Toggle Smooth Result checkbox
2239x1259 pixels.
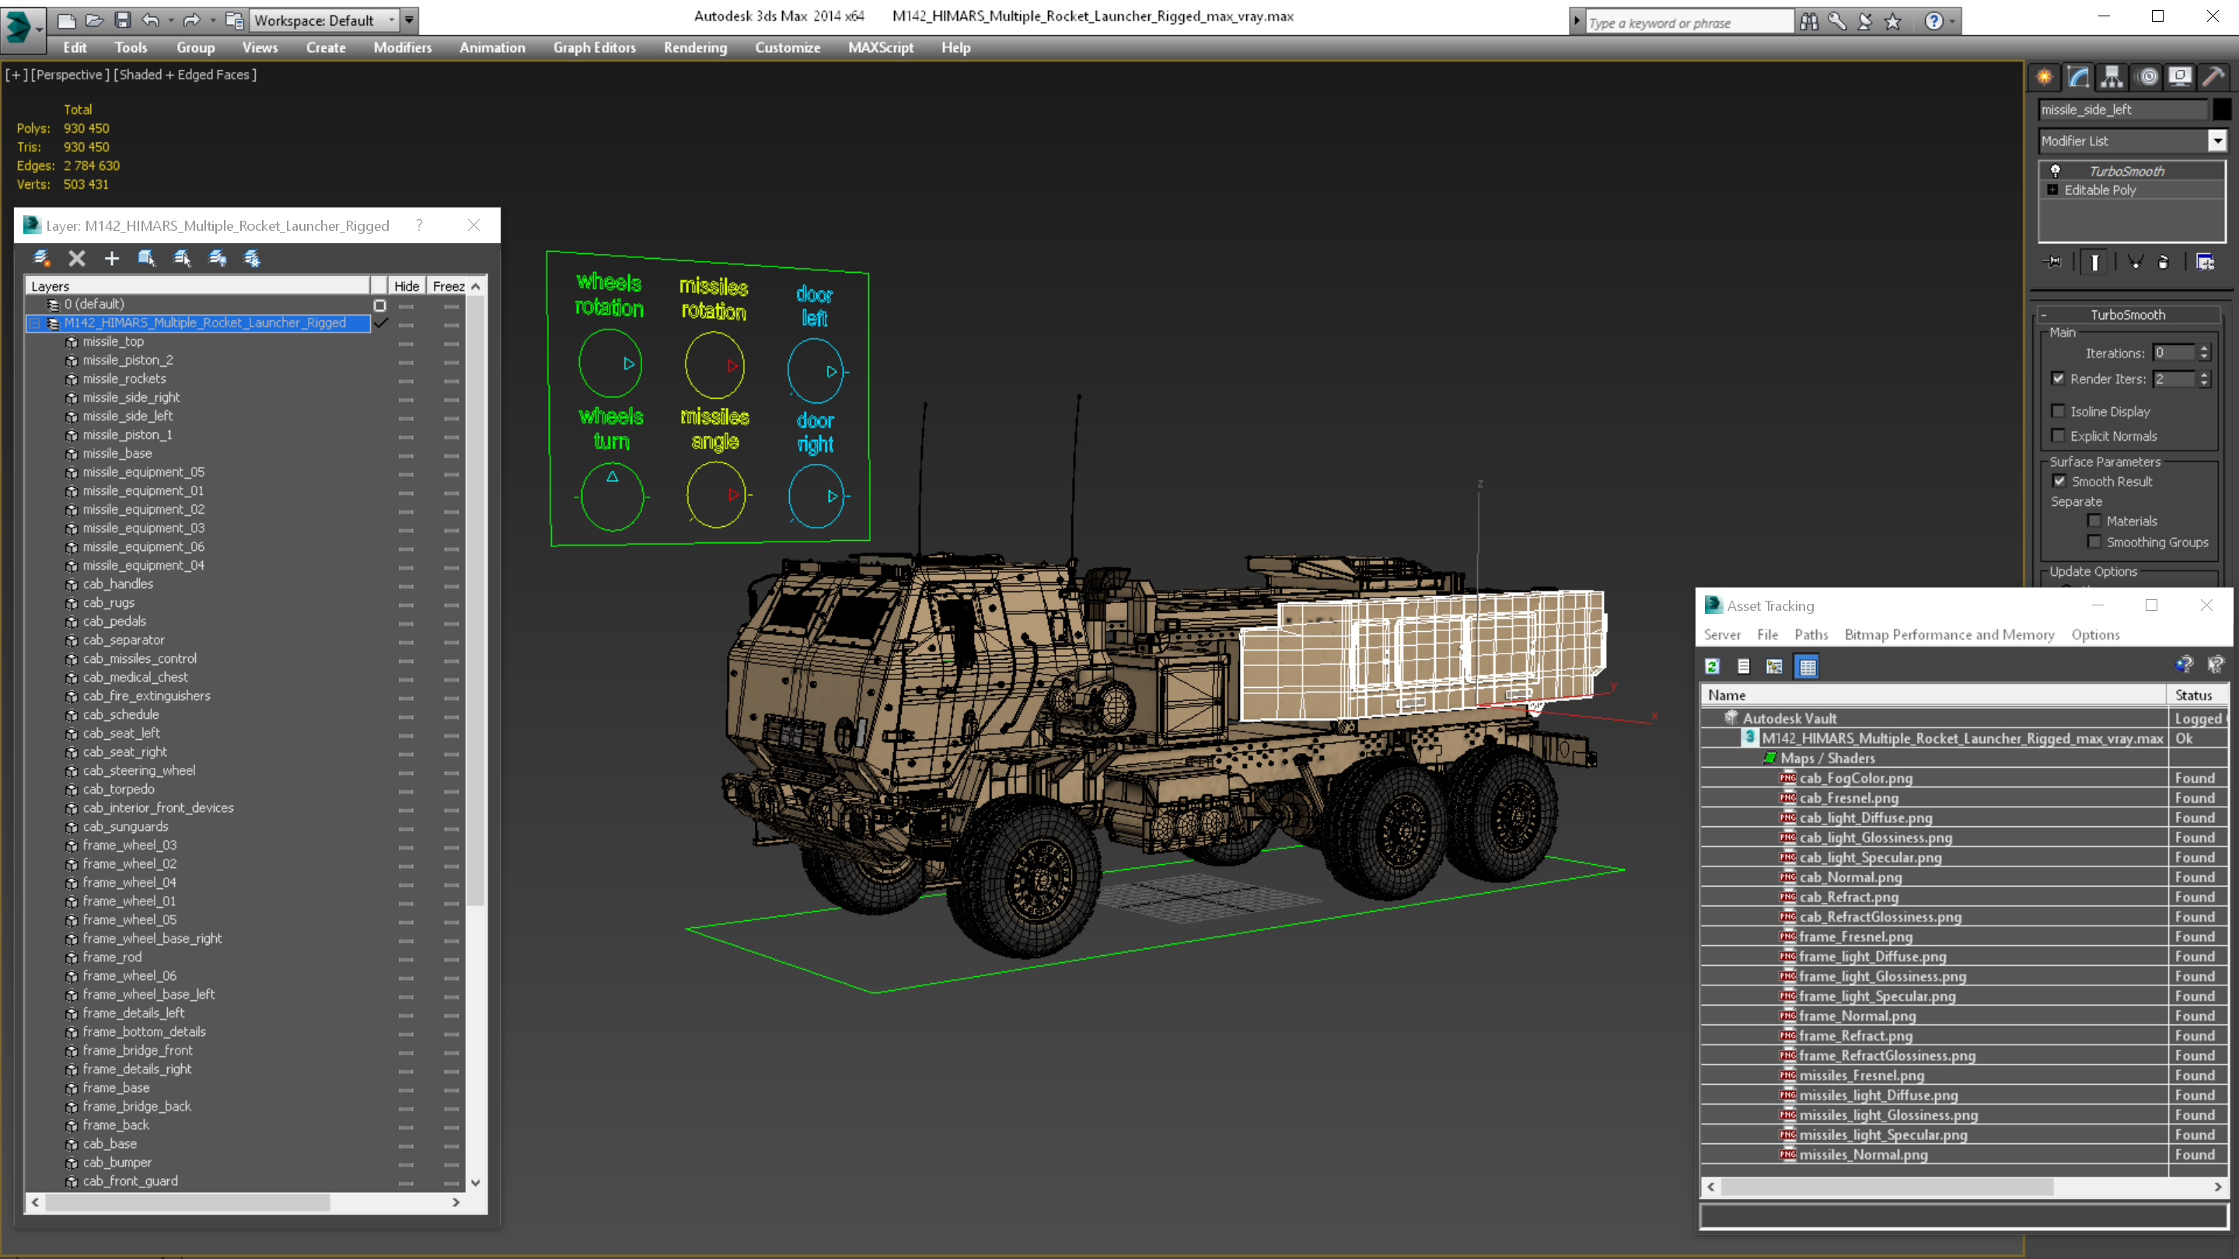tap(2059, 480)
